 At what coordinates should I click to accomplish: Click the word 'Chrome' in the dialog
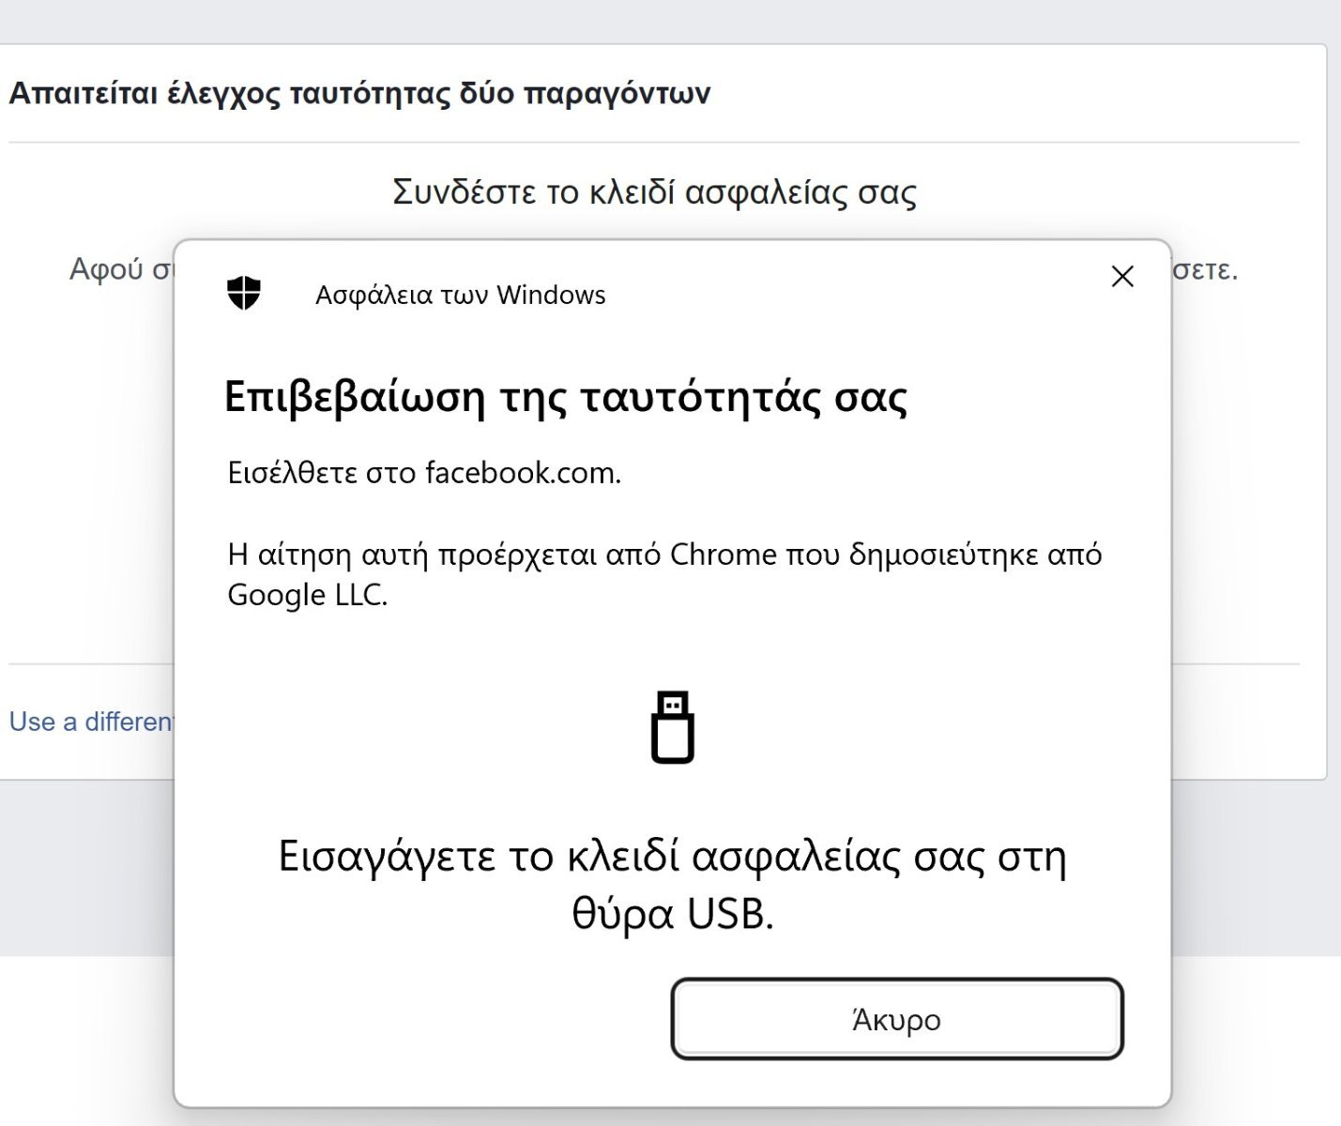coord(724,555)
